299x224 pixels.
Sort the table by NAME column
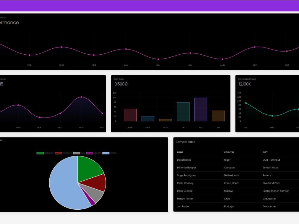click(x=180, y=152)
